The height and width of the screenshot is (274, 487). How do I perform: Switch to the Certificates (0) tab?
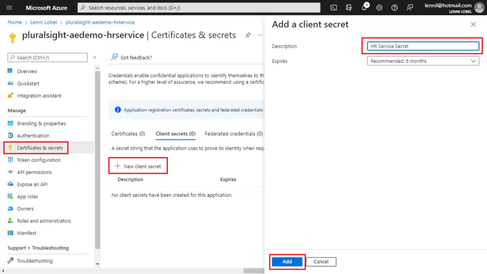128,134
